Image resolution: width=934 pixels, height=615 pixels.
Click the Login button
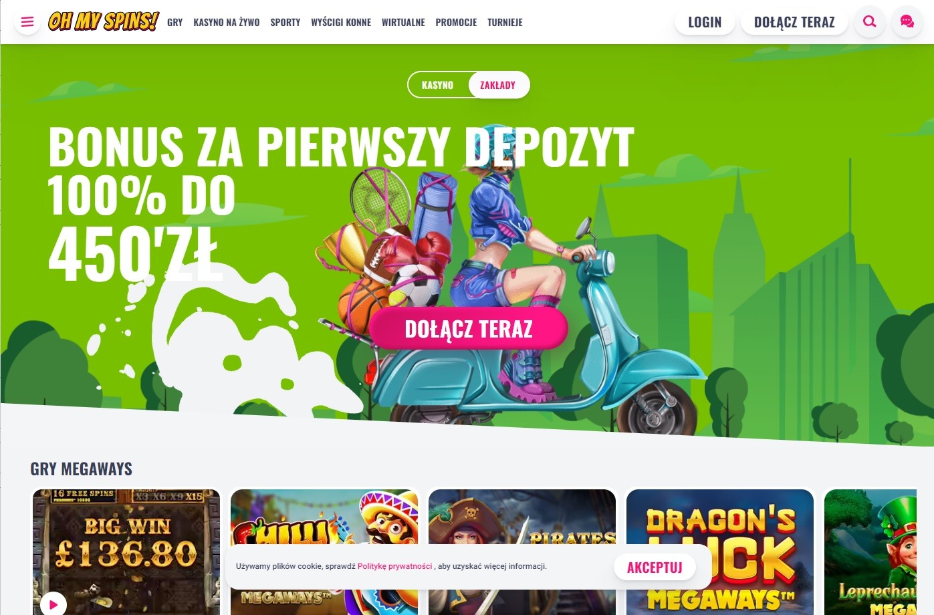pyautogui.click(x=705, y=22)
